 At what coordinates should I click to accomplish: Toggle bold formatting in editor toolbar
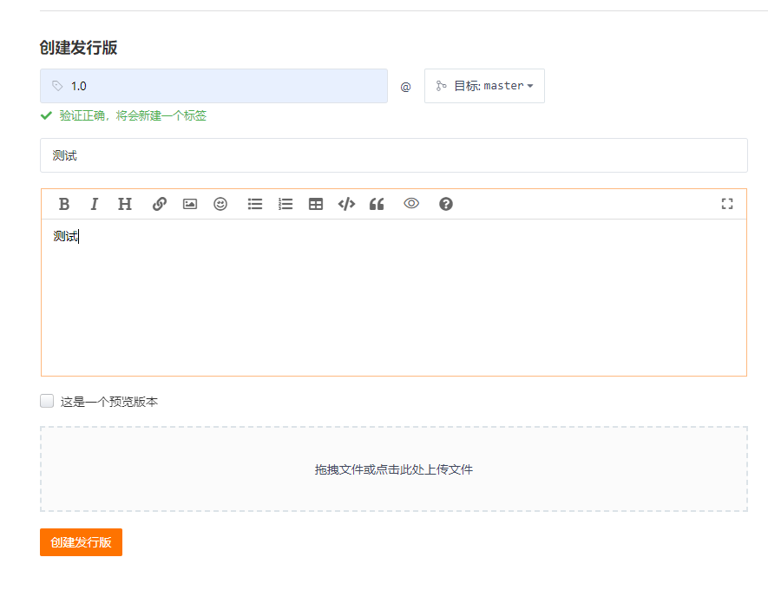point(63,204)
